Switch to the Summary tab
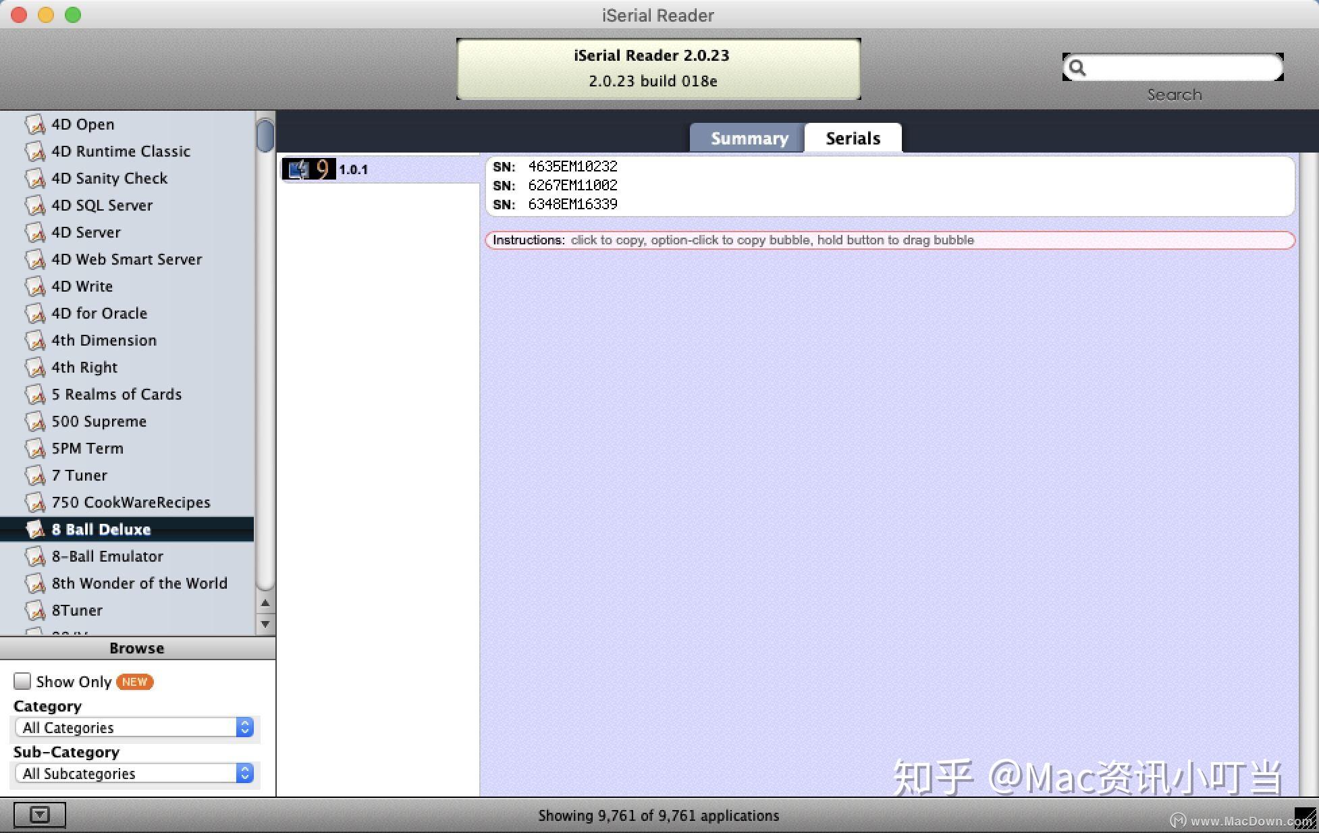The image size is (1319, 833). (x=749, y=138)
